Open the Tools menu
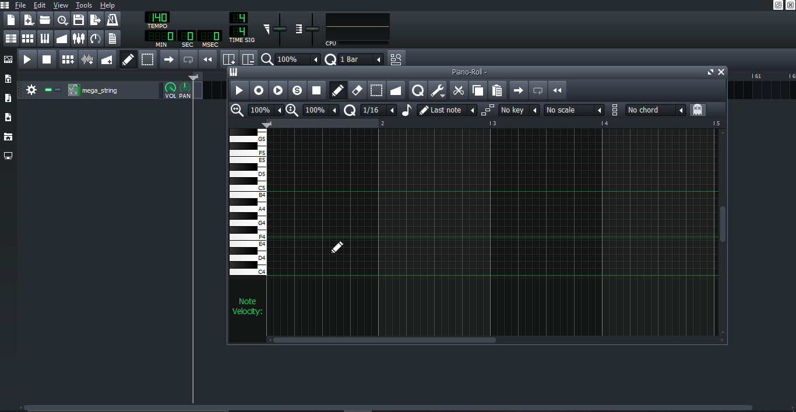The image size is (796, 412). point(83,5)
